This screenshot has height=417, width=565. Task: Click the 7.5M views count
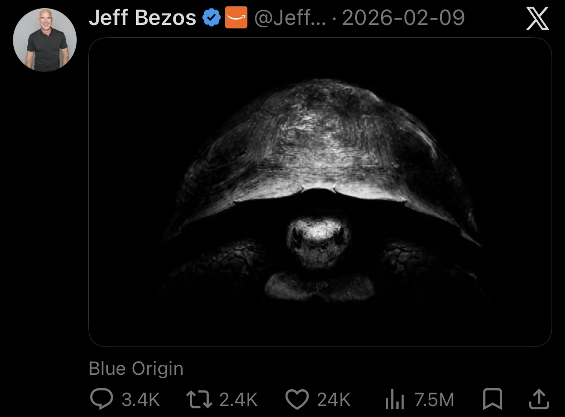434,400
